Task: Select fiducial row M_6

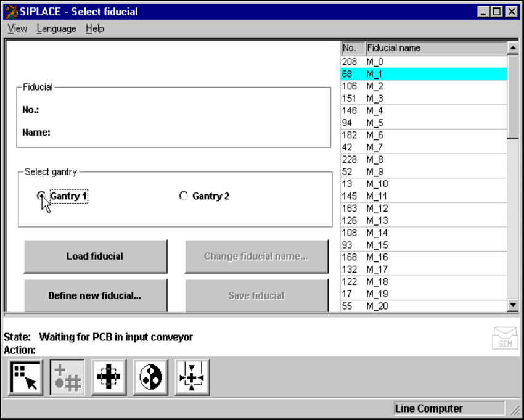Action: 424,135
